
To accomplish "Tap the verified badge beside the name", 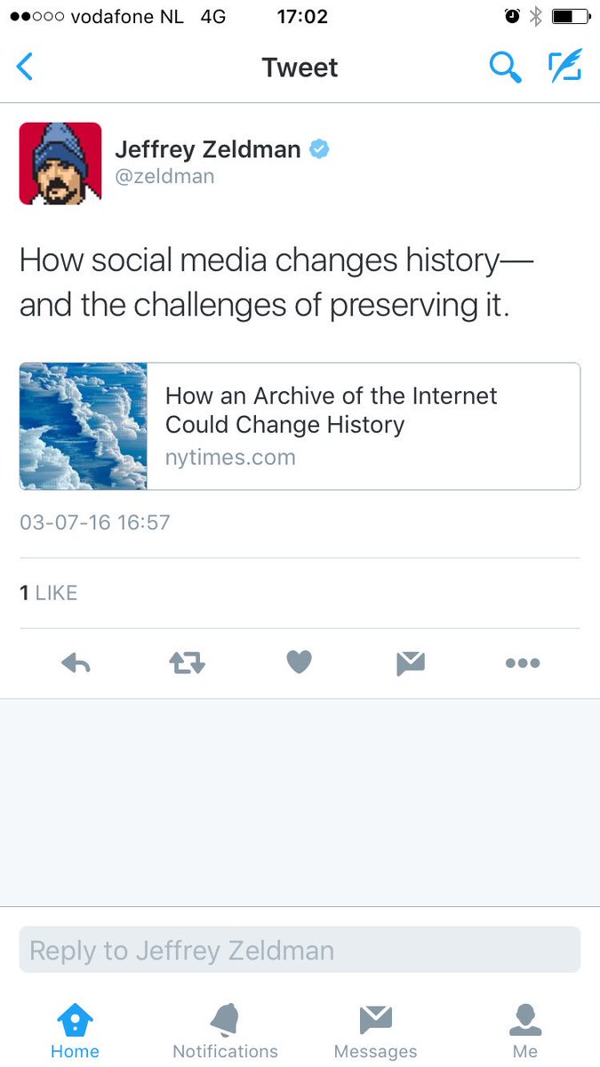I will [319, 149].
